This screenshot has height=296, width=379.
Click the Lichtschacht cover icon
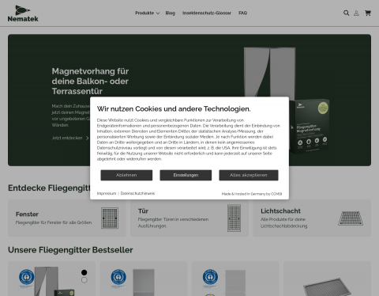(x=351, y=218)
